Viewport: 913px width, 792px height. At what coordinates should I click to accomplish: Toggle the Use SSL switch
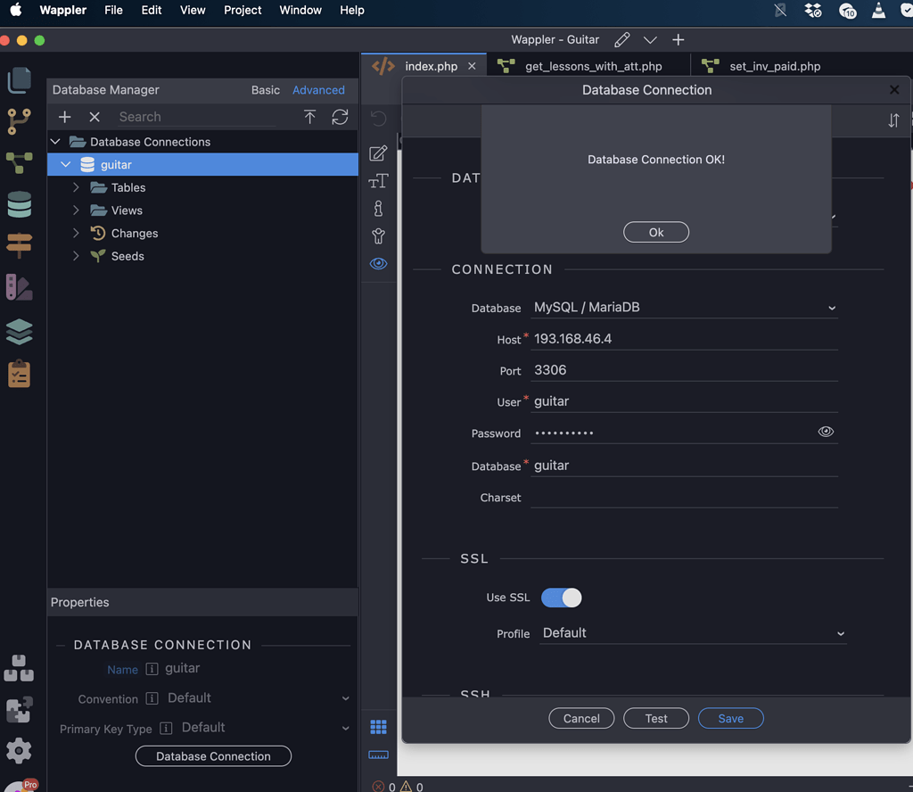coord(562,598)
